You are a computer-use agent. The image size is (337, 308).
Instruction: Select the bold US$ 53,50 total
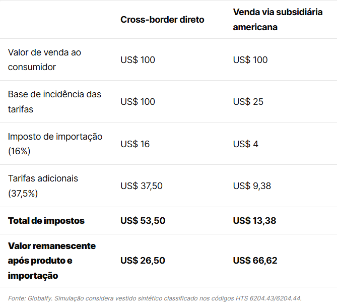point(143,221)
